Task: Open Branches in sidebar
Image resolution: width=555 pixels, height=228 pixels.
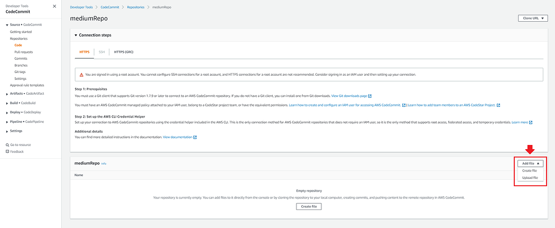Action: pyautogui.click(x=21, y=65)
